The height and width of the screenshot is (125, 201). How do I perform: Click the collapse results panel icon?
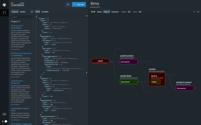194,12
